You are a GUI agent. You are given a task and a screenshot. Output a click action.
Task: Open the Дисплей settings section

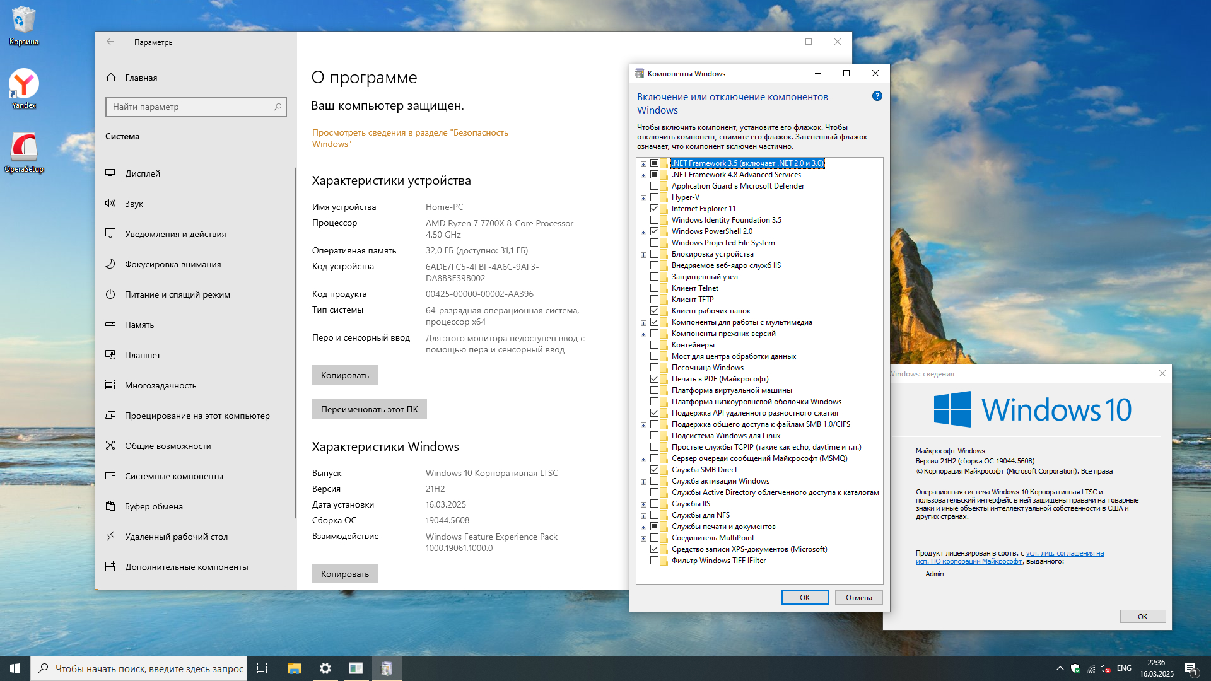click(x=143, y=173)
